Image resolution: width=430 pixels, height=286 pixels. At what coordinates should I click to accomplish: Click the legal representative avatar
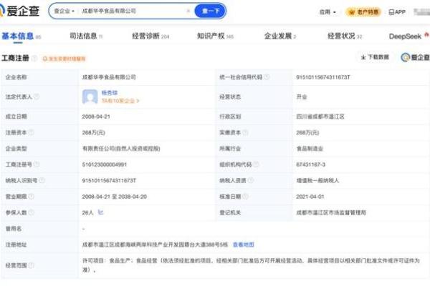click(90, 97)
